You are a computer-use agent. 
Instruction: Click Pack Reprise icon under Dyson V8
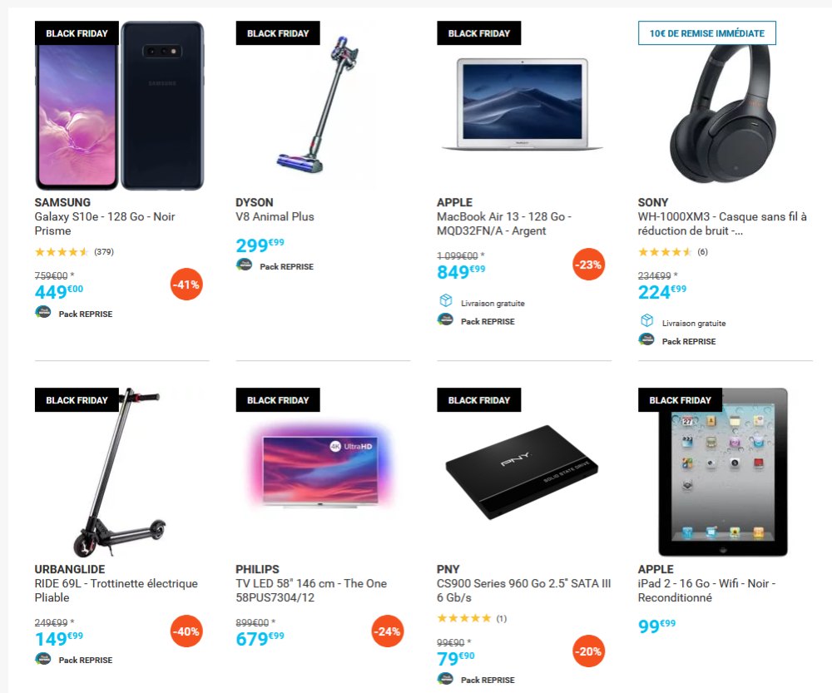244,265
